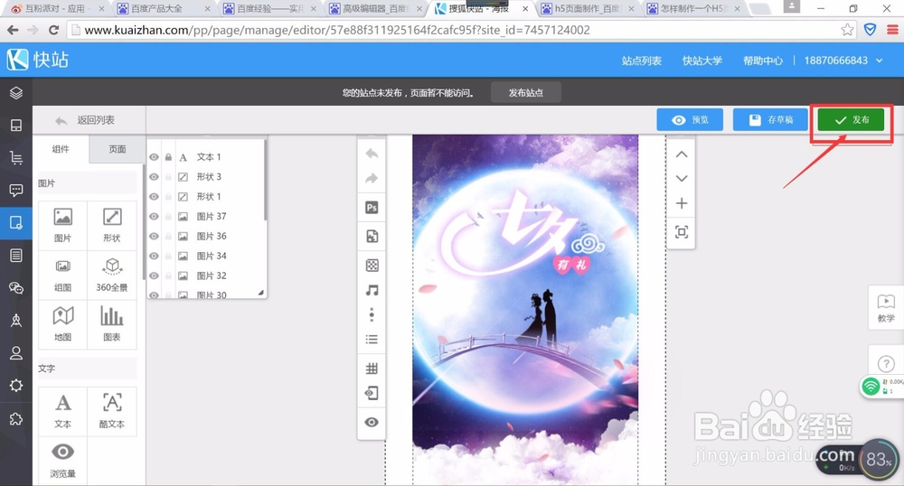Screen dimensions: 904x486
Task: Click the grid lines icon
Action: (x=372, y=369)
